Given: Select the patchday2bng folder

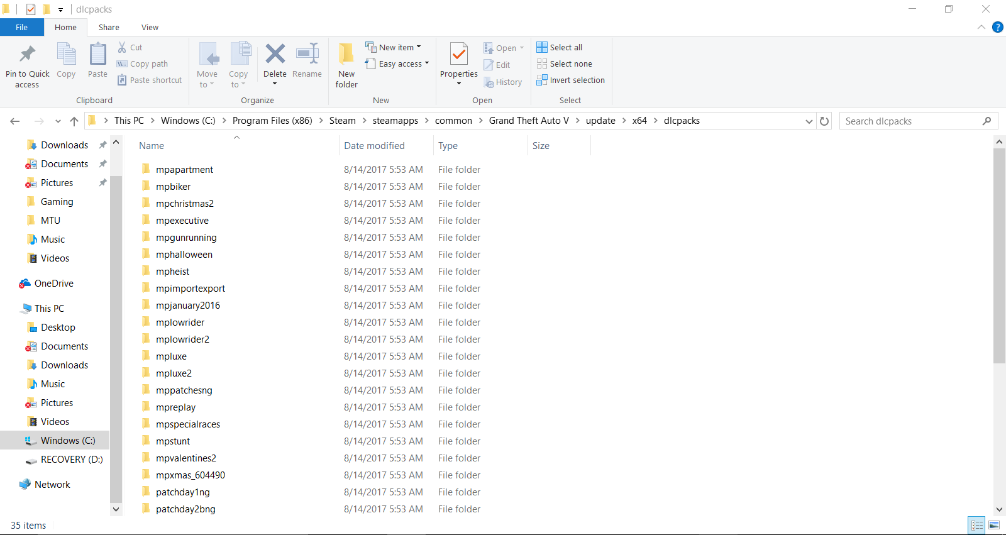Looking at the screenshot, I should 185,509.
